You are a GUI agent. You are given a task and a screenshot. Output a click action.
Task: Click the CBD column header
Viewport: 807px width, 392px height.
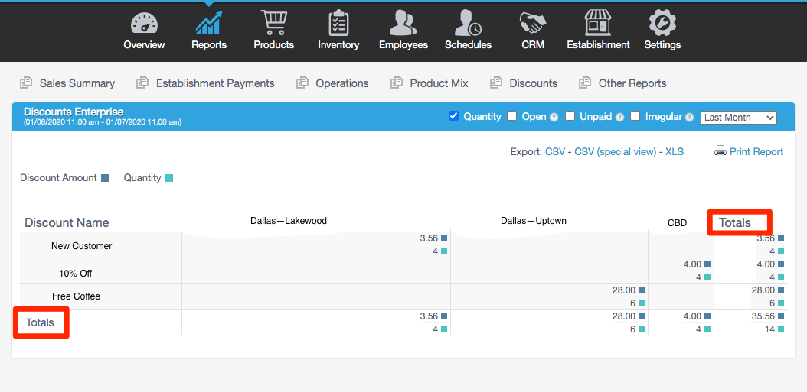[678, 223]
